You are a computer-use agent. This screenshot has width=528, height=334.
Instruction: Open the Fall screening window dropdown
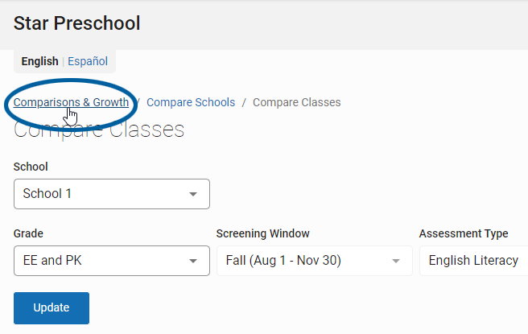point(315,261)
